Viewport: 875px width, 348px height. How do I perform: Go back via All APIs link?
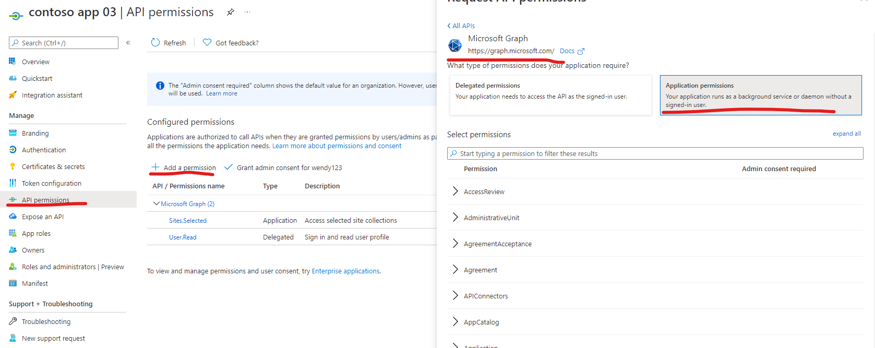pos(461,26)
